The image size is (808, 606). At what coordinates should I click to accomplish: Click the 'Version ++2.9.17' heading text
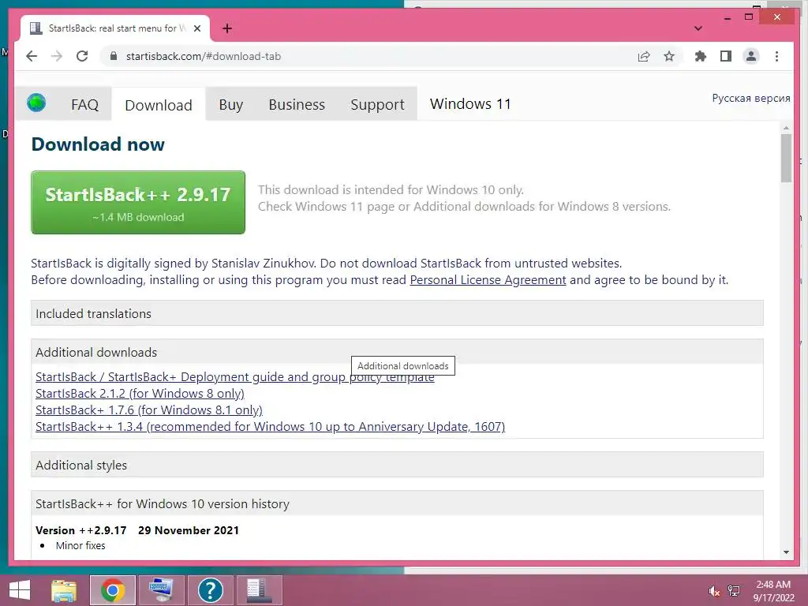click(81, 530)
